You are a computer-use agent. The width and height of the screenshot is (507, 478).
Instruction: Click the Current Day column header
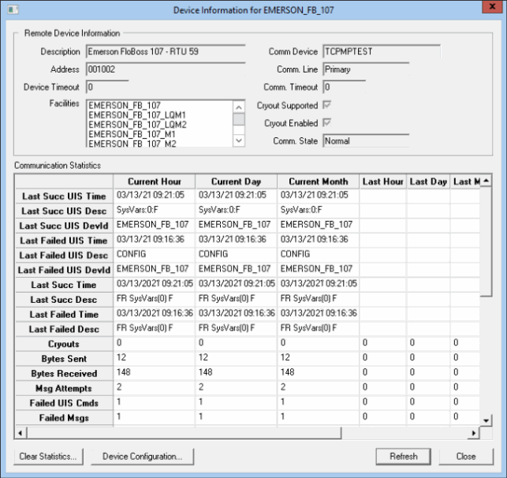pyautogui.click(x=236, y=181)
